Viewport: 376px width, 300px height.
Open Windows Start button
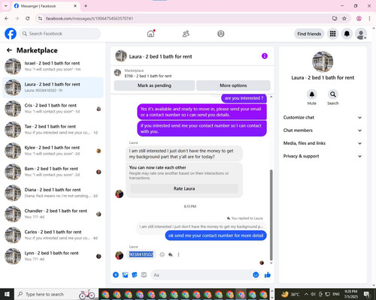pos(7,294)
